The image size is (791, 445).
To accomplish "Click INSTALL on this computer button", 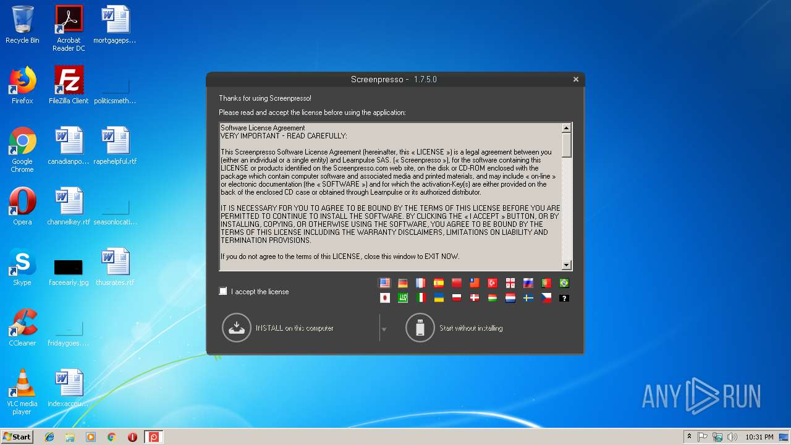I will [278, 328].
